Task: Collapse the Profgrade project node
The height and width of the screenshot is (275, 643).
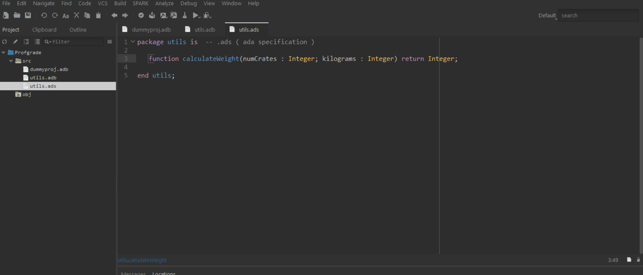Action: (x=4, y=53)
